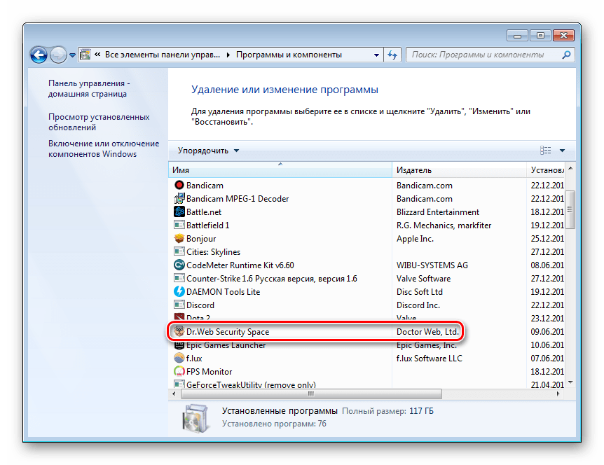The image size is (604, 465).
Task: Select the Discord entry name
Action: click(200, 305)
